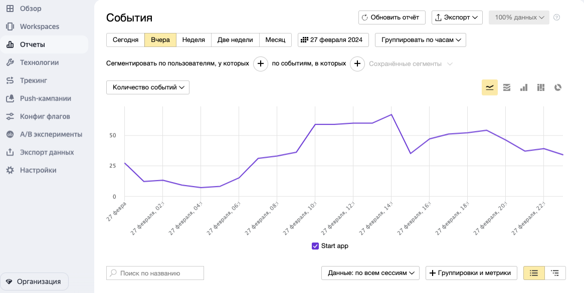Click the help question mark icon

tap(557, 17)
